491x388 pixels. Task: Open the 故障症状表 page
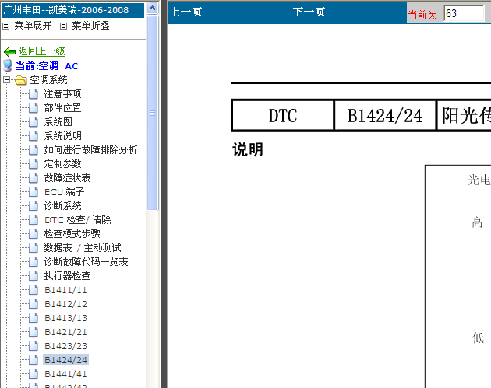tap(67, 178)
